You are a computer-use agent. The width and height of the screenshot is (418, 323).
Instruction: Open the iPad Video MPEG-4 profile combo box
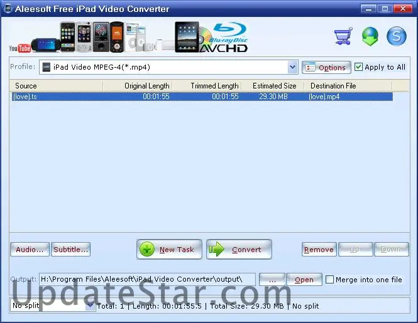click(168, 67)
